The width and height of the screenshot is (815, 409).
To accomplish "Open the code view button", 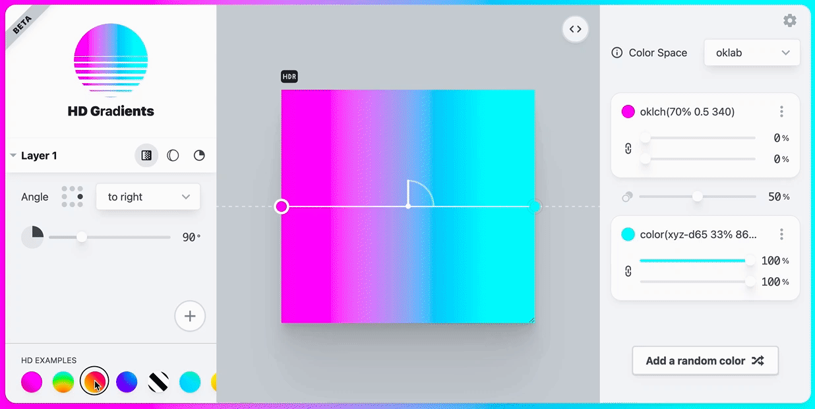I will tap(575, 29).
